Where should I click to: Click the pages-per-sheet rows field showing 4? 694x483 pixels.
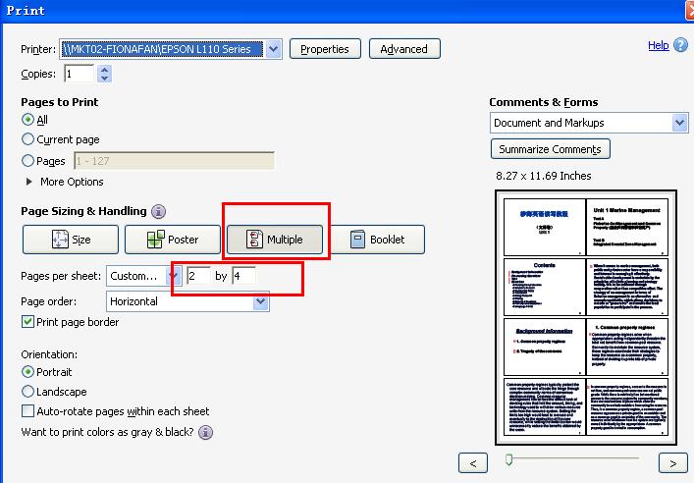(243, 276)
